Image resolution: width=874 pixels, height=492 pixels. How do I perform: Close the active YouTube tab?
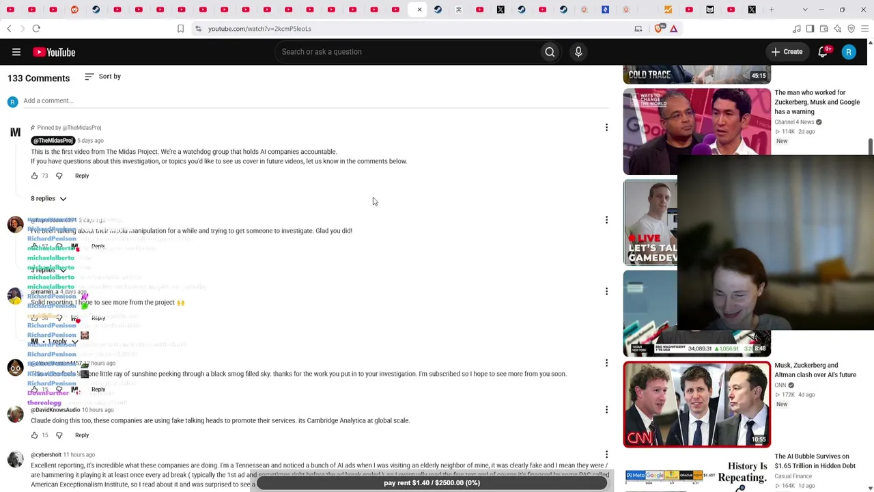(x=419, y=10)
